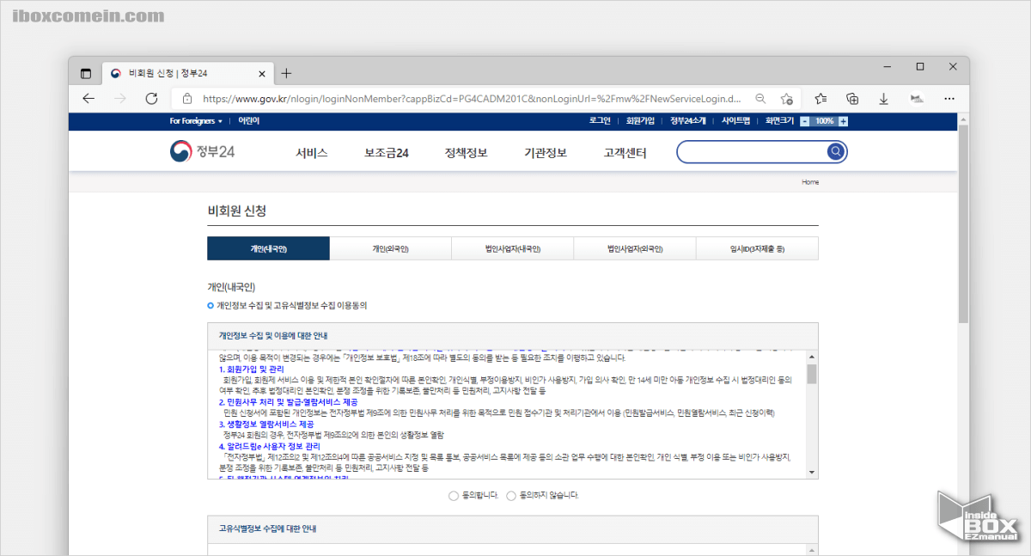Click the browser profile avatar

click(916, 99)
